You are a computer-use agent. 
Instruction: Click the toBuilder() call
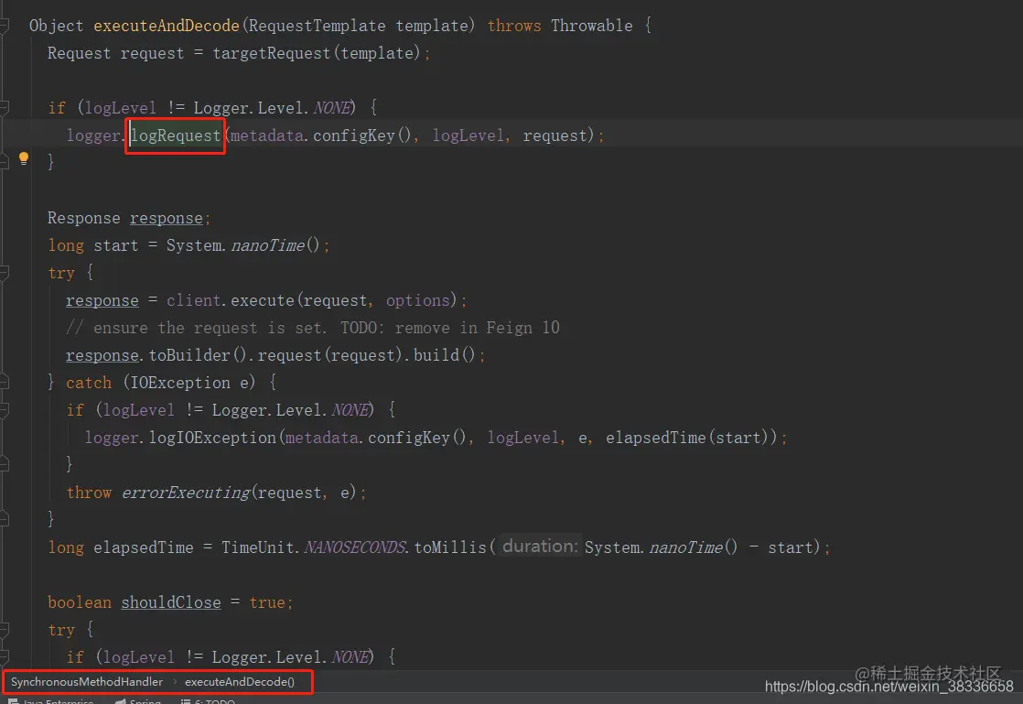pos(198,355)
